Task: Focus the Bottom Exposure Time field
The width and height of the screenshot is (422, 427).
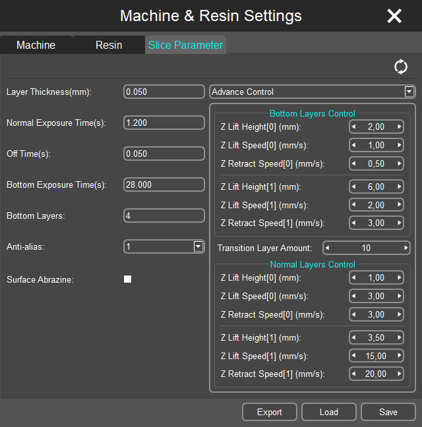Action: (164, 185)
